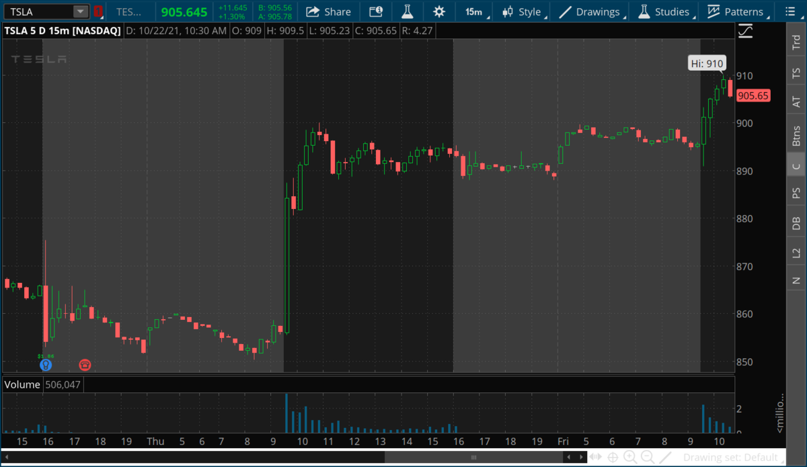Image resolution: width=807 pixels, height=467 pixels.
Task: Click the Fri date label on time axis
Action: (563, 441)
